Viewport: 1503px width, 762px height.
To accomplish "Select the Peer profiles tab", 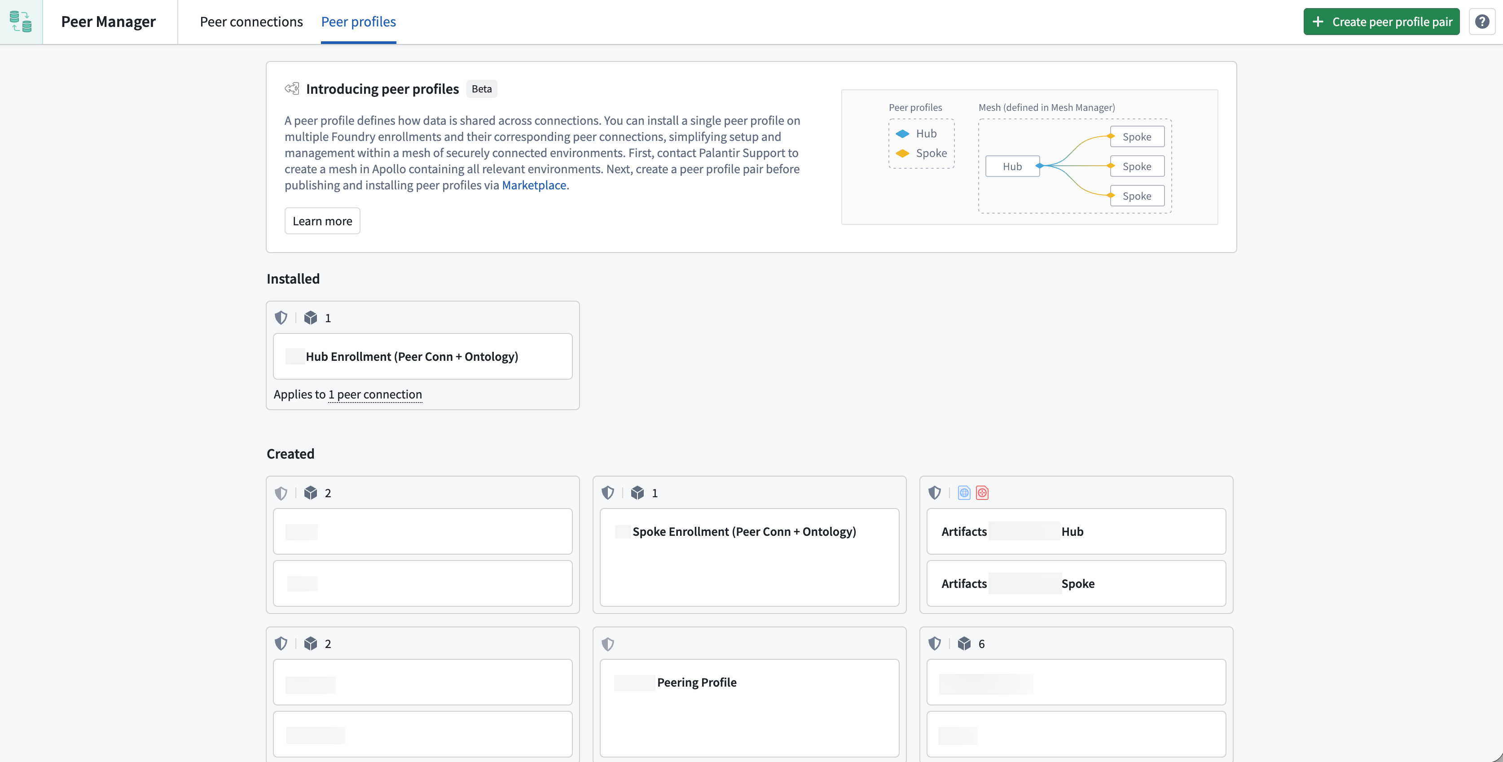I will pos(358,22).
